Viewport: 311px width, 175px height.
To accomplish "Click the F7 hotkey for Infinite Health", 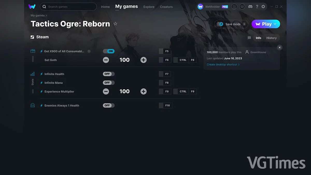I will [165, 74].
